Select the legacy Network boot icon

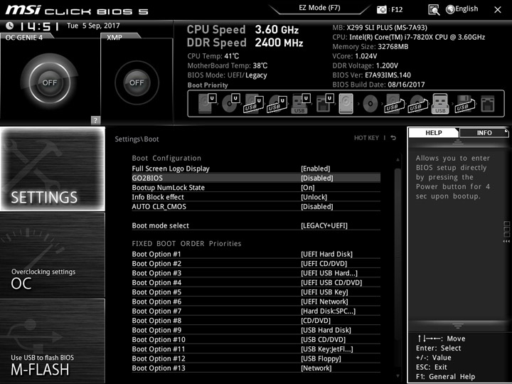coord(488,104)
